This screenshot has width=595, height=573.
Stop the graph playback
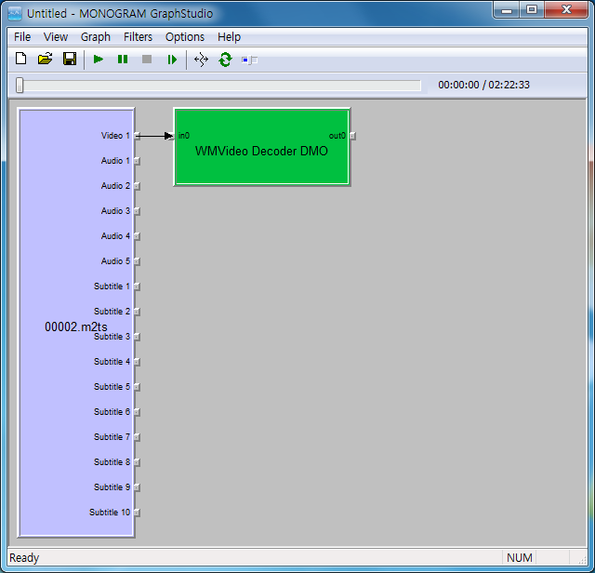click(147, 60)
